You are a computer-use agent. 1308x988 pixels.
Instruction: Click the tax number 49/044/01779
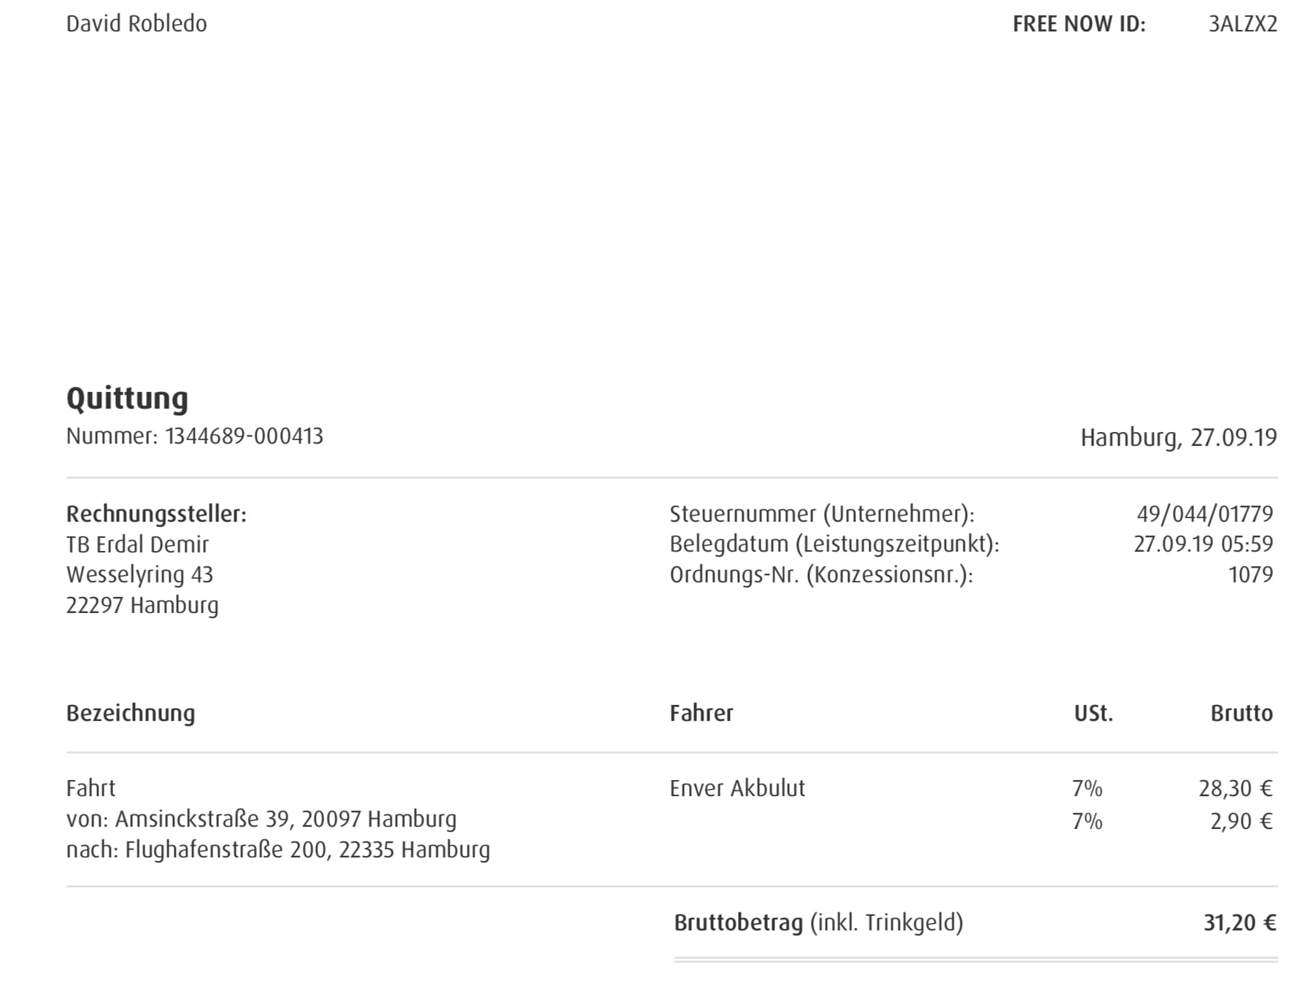pyautogui.click(x=1204, y=514)
